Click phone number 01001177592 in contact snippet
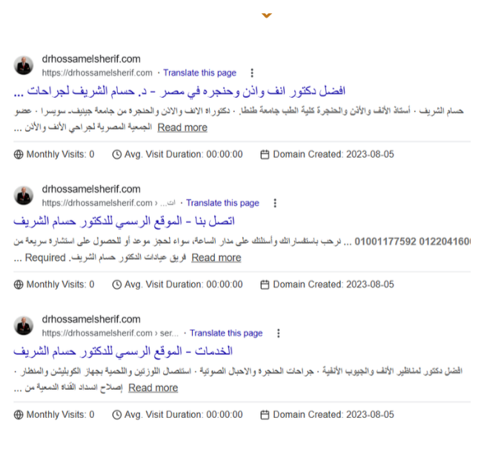Viewport: 484px width, 452px height. tap(385, 242)
